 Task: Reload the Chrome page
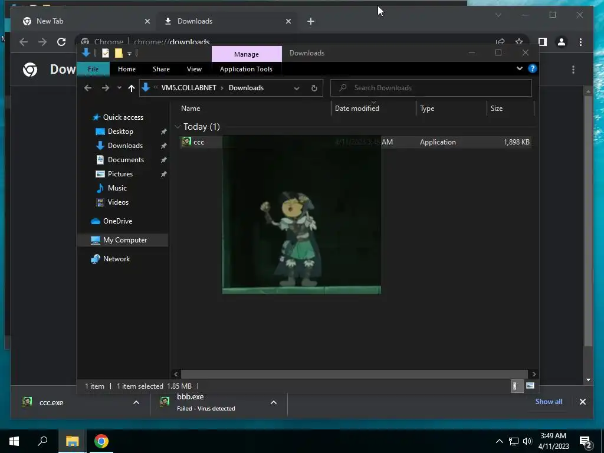[61, 42]
